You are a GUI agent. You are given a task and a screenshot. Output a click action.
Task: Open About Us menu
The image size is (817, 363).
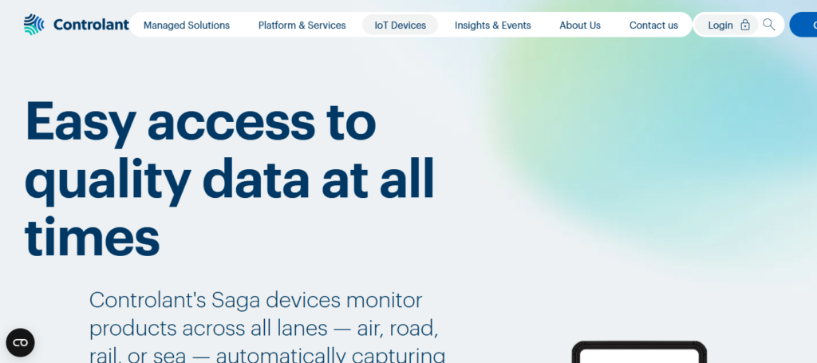click(x=580, y=25)
